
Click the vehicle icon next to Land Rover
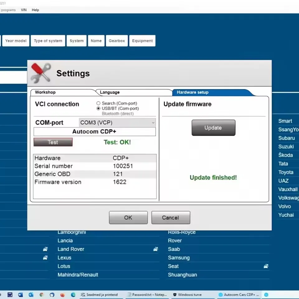[x=45, y=249]
